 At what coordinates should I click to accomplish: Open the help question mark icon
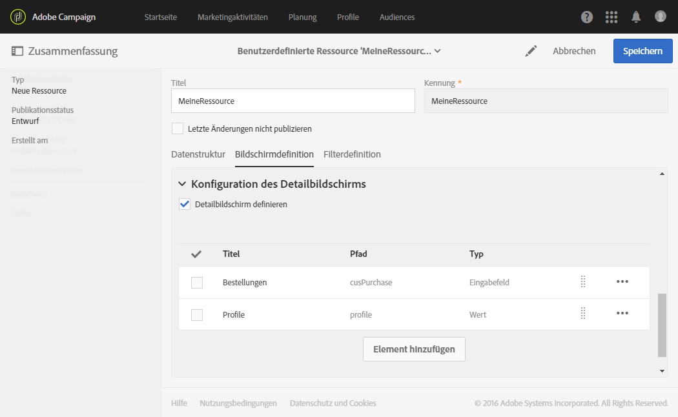tap(587, 17)
